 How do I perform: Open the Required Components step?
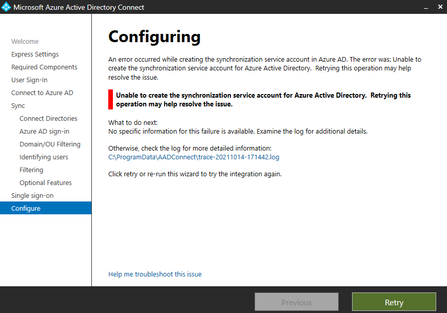(x=44, y=67)
